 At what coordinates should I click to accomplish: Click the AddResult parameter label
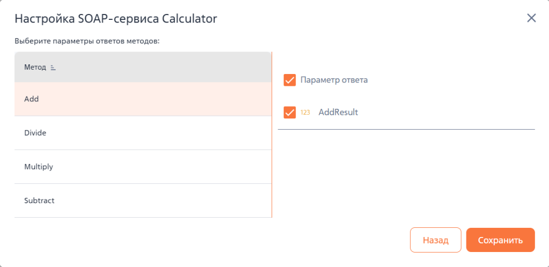tap(338, 113)
